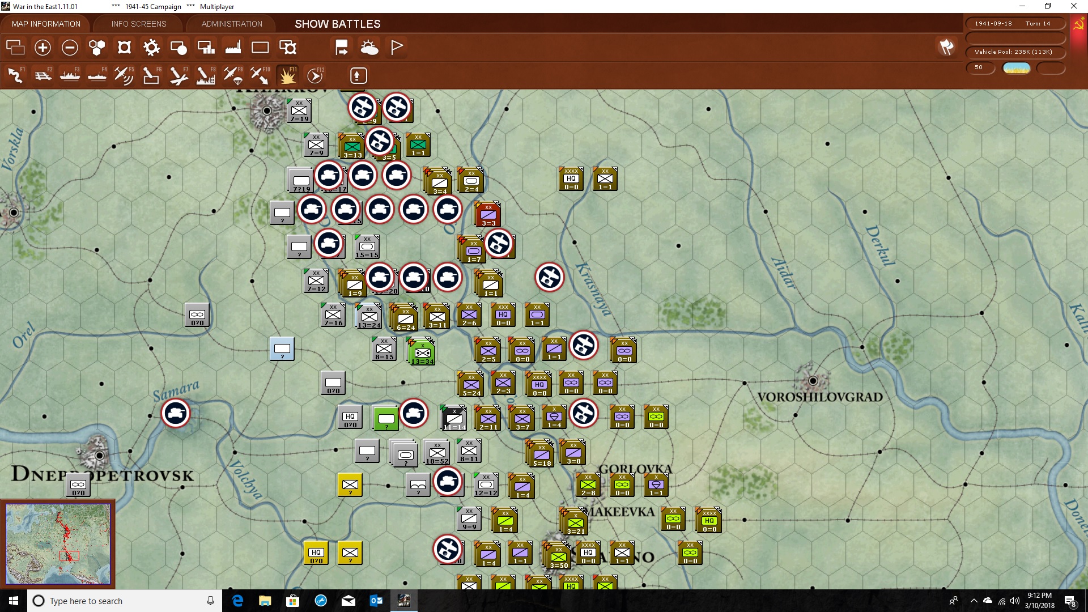The width and height of the screenshot is (1088, 612).
Task: Select the F1 move mode icon
Action: pos(16,75)
